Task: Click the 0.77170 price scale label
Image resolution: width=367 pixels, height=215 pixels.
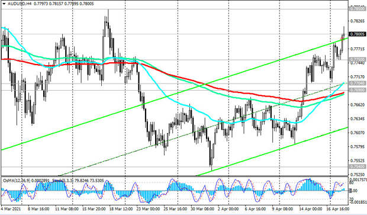Action: (358, 77)
